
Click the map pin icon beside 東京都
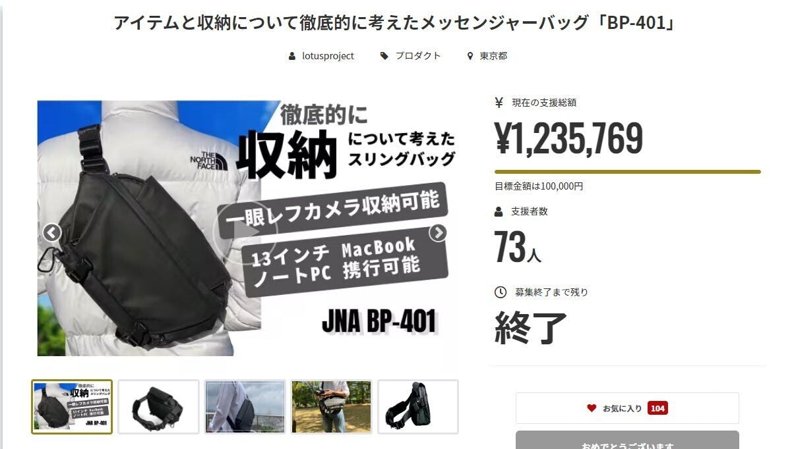pyautogui.click(x=470, y=56)
